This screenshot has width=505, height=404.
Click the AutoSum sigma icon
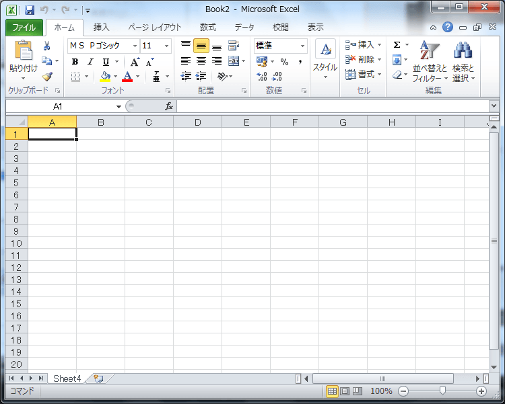397,45
